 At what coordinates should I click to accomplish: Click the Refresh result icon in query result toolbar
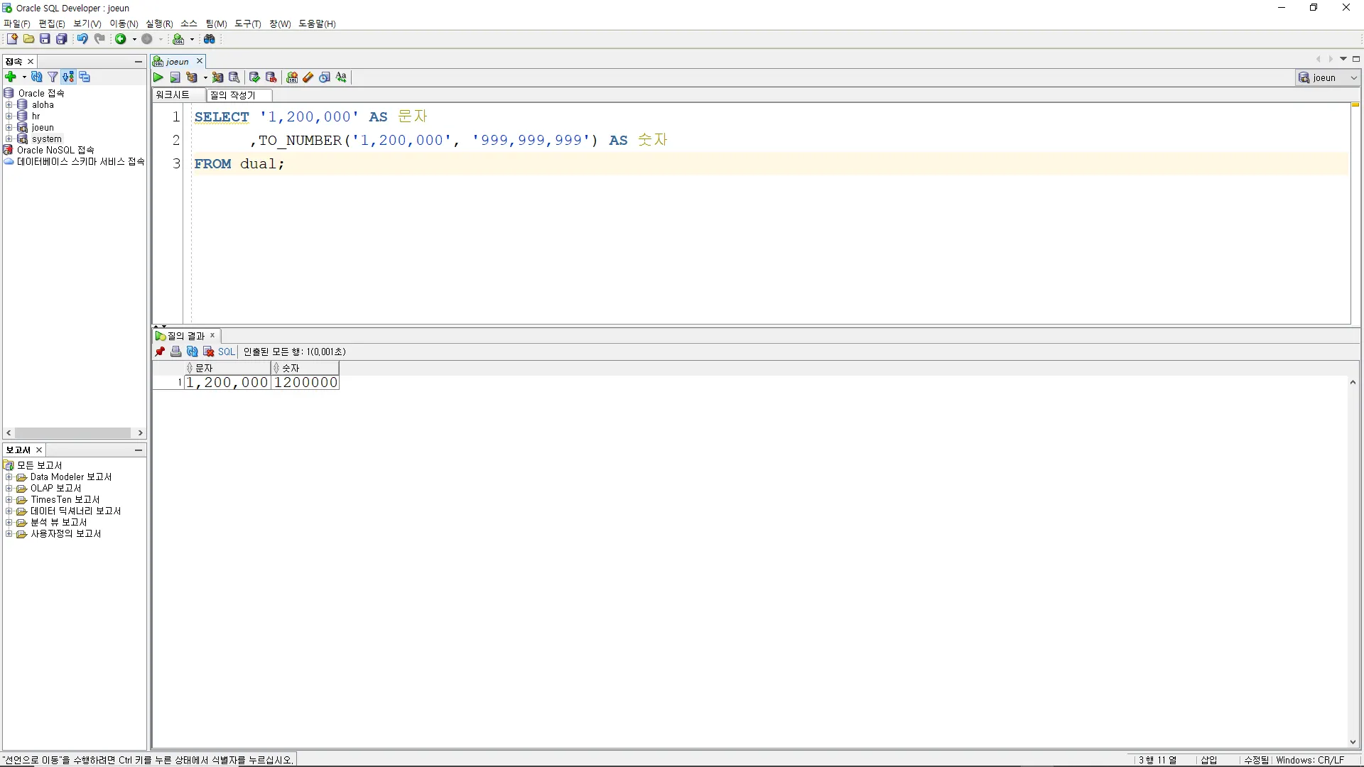click(193, 352)
